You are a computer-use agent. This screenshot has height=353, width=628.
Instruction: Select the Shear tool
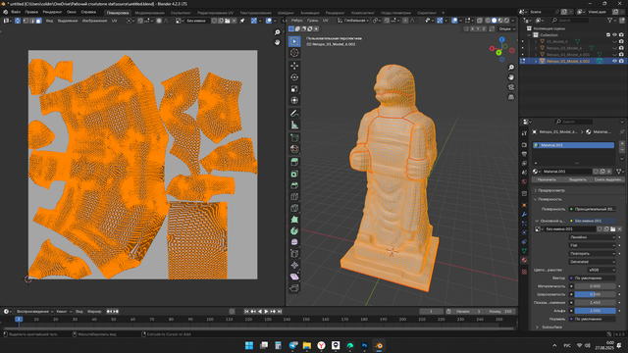point(294,277)
